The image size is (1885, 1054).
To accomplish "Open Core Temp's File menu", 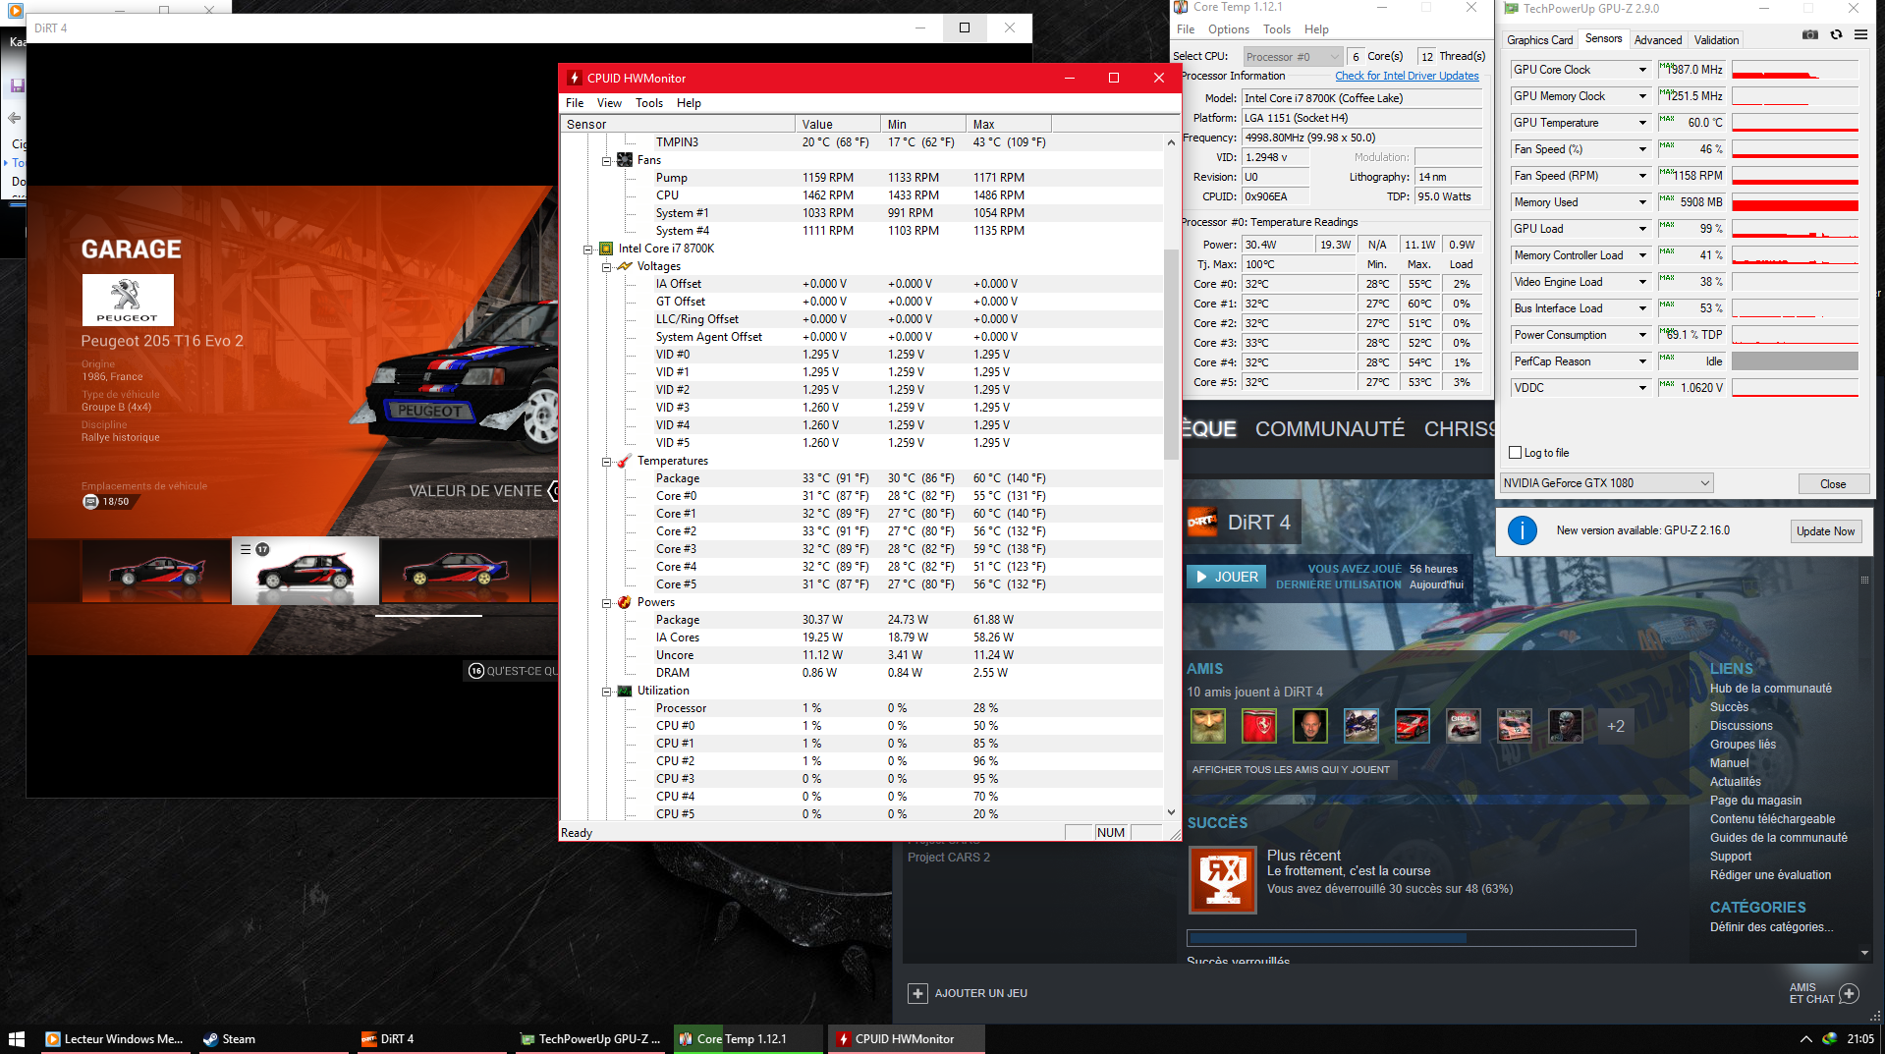I will (x=1186, y=29).
